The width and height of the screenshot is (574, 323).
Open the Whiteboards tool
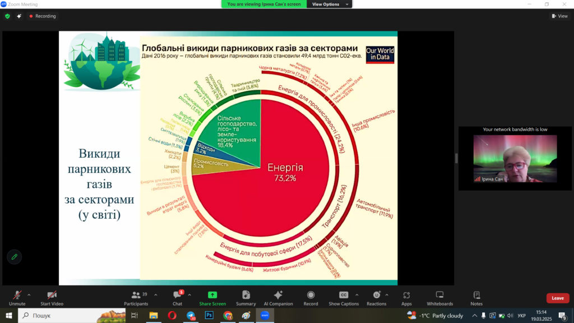coord(439,298)
